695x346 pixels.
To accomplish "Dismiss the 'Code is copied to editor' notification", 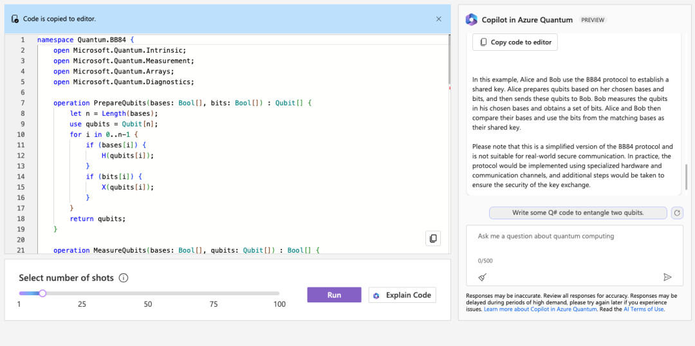I will click(x=439, y=19).
